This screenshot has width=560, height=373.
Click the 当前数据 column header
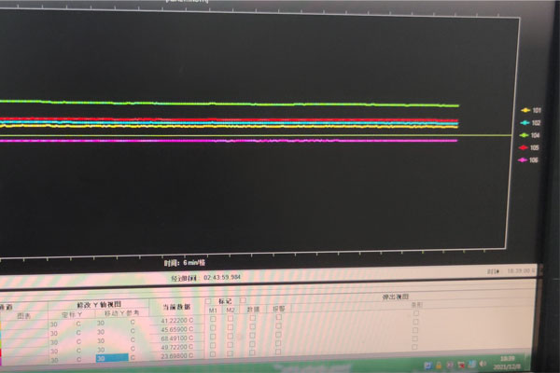coord(176,307)
